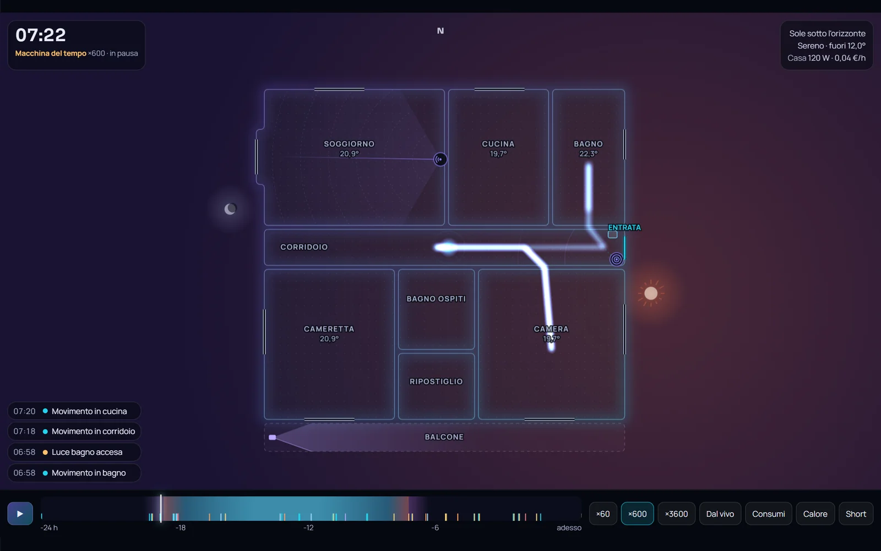The height and width of the screenshot is (551, 881).
Task: Click the -18 timeline tick label
Action: [x=181, y=528]
